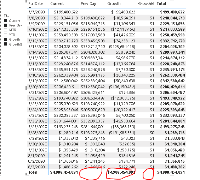Click the $0 Growth% cell
Screen dimensions: 200x180
pyautogui.click(x=152, y=133)
